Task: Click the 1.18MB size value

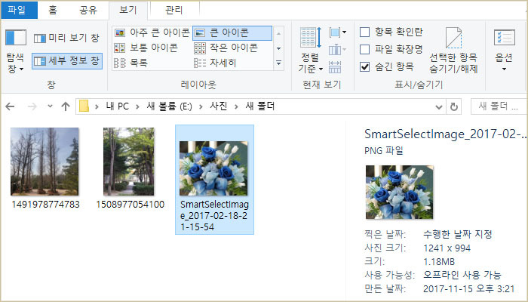Action: click(x=439, y=261)
